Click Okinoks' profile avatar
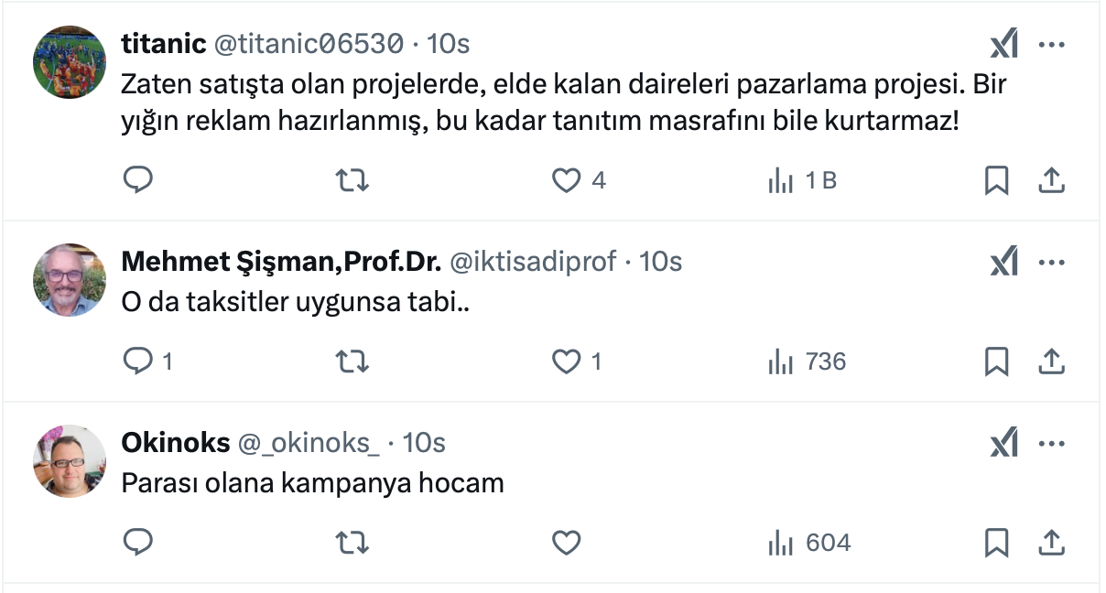1106x593 pixels. pos(70,461)
